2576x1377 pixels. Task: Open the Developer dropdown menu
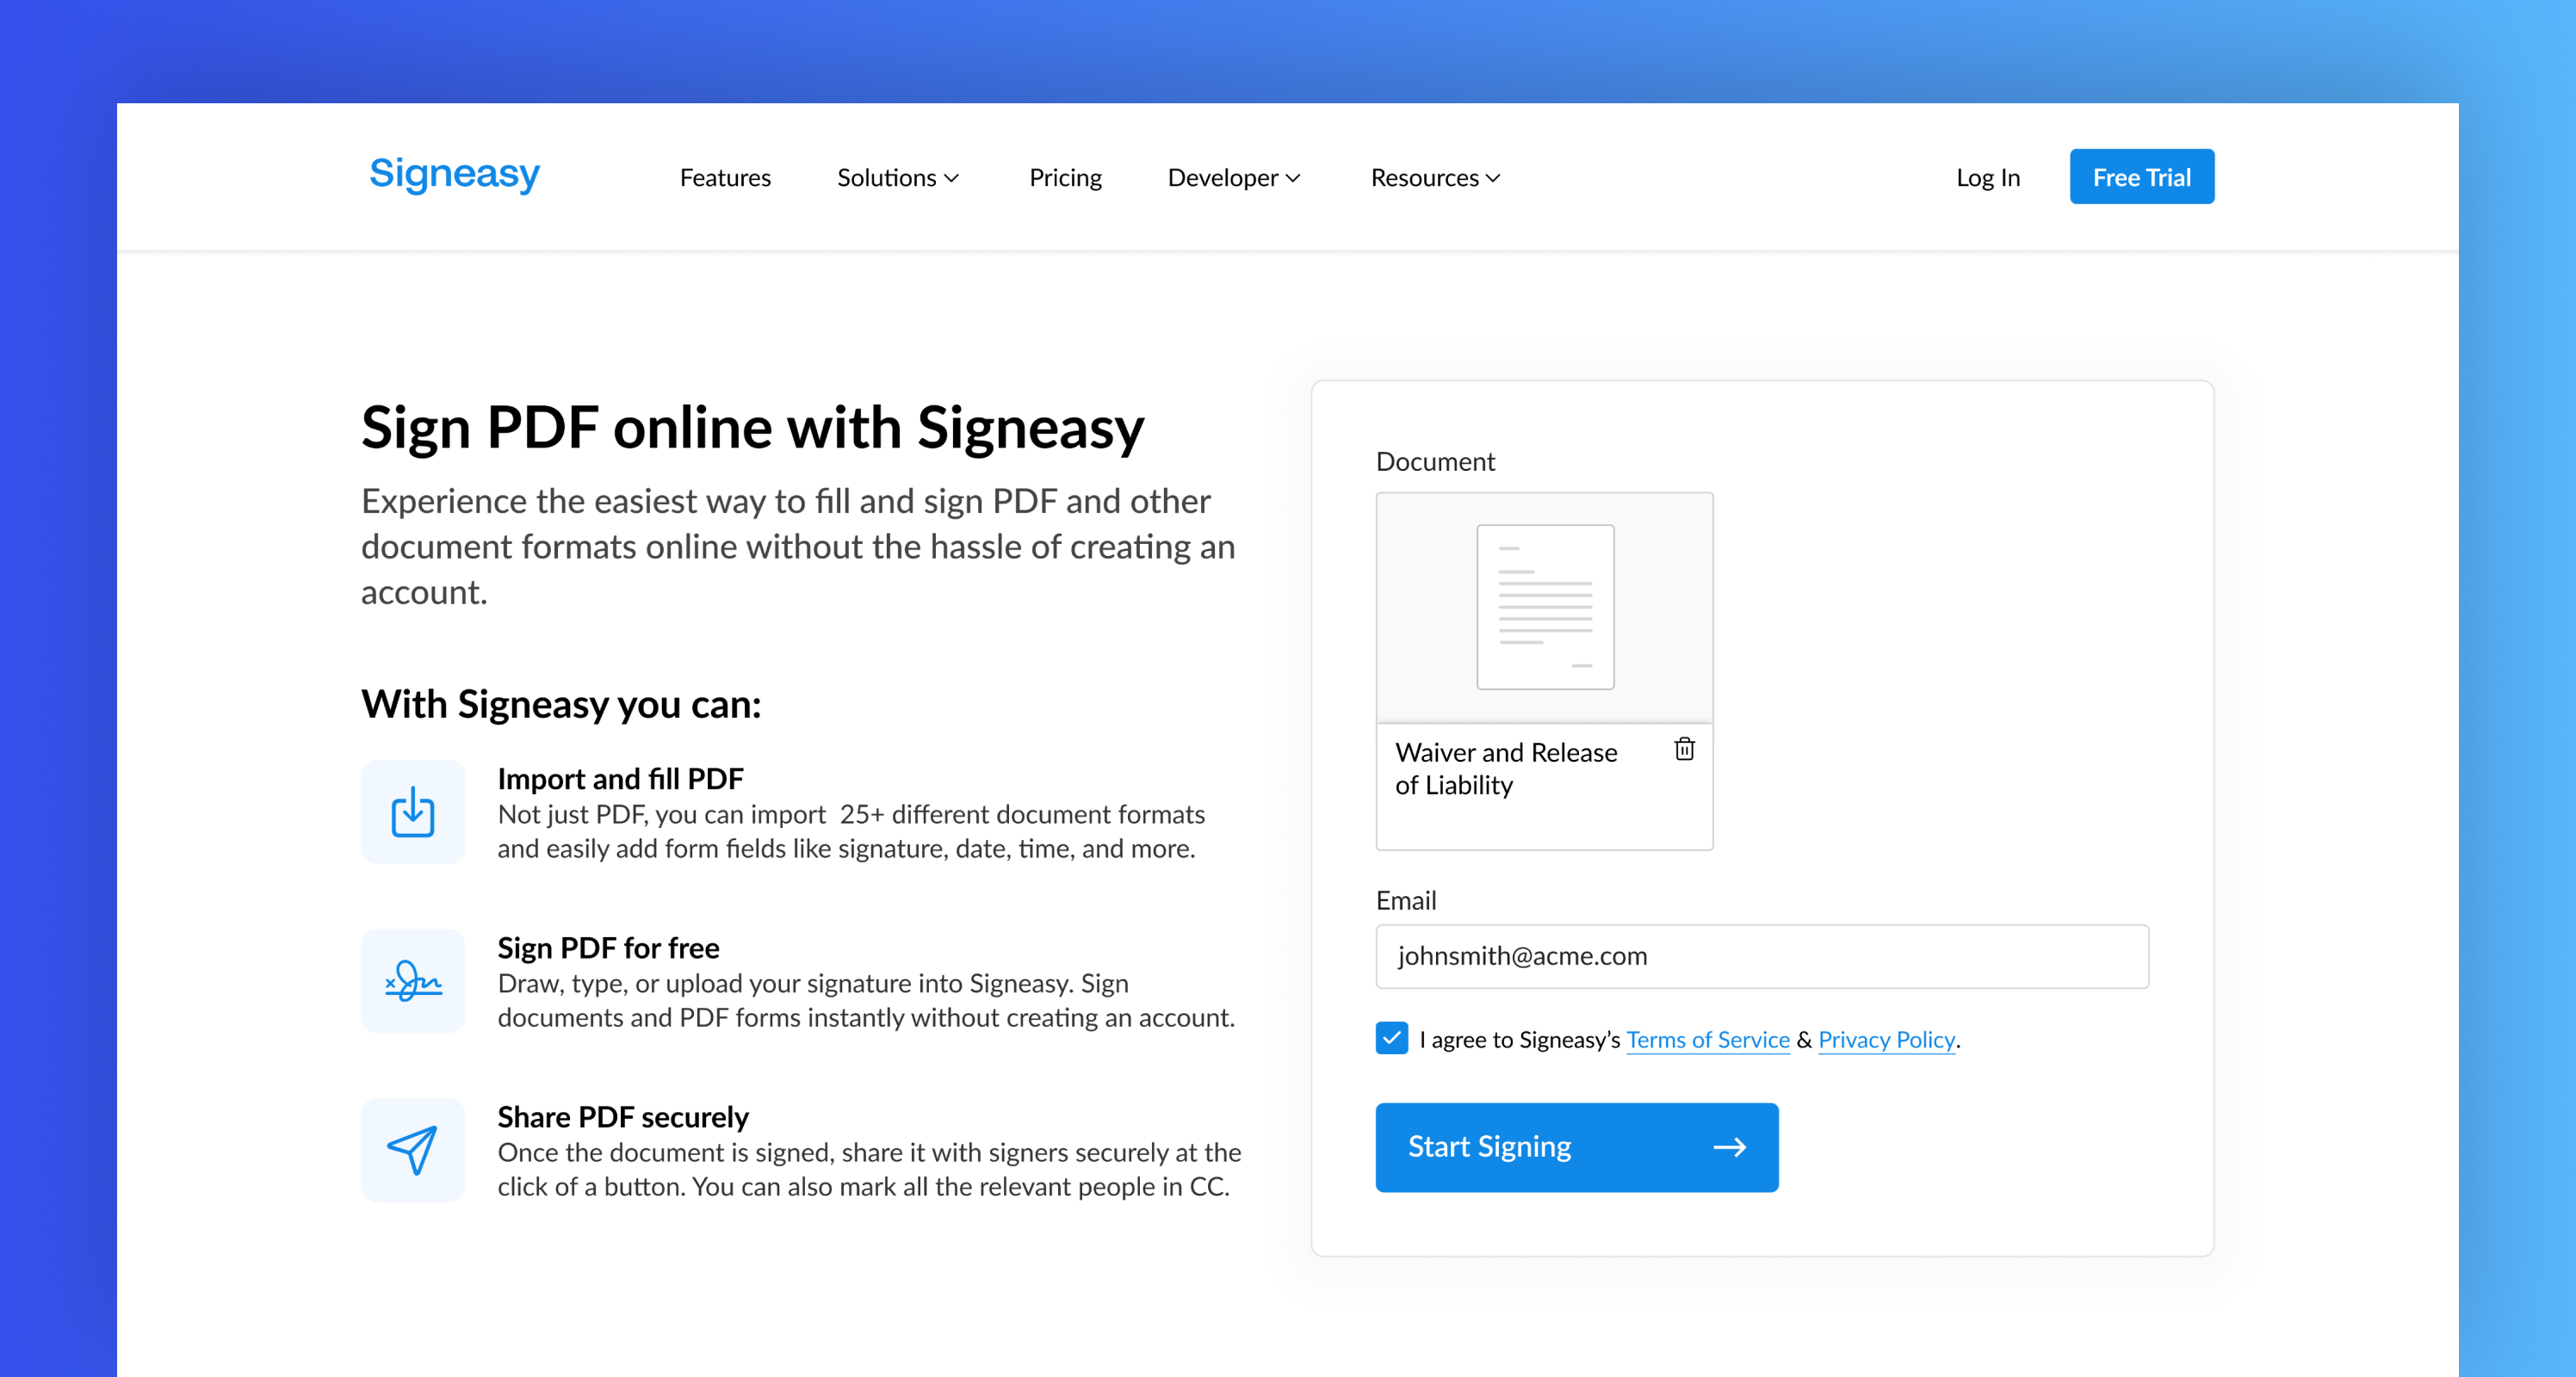[x=1233, y=177]
